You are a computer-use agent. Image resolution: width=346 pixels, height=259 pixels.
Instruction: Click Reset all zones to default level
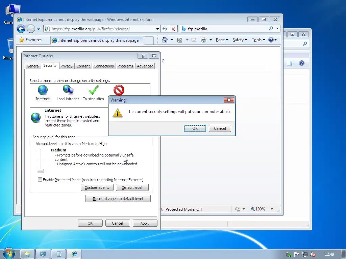(118, 199)
